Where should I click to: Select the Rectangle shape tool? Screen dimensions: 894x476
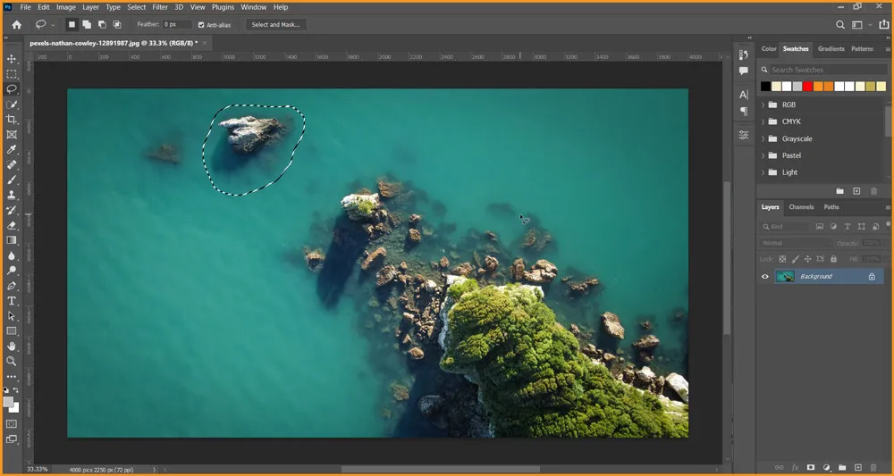click(x=12, y=330)
